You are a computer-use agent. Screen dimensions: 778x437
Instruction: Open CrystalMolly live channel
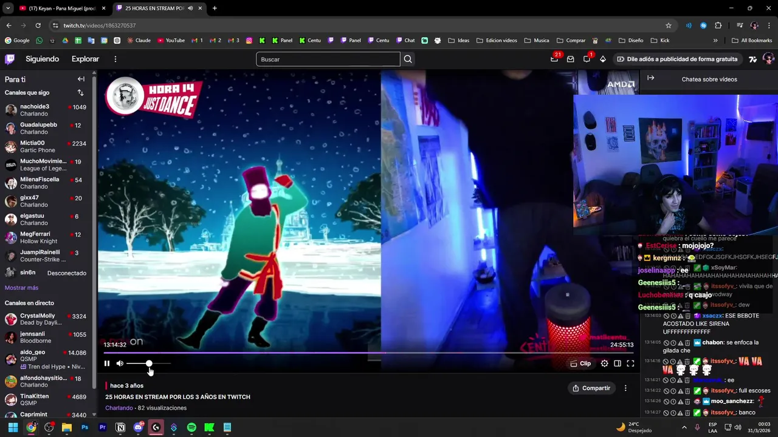pos(46,319)
